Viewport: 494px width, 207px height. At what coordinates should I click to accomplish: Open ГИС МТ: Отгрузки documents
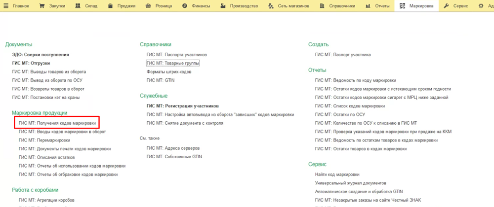[38, 63]
